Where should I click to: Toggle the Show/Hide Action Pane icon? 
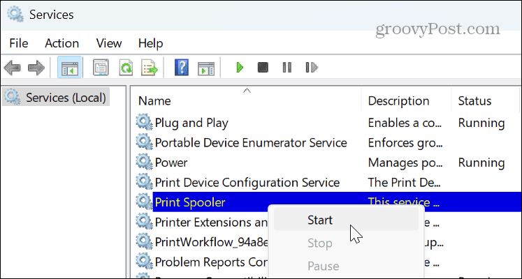point(206,68)
